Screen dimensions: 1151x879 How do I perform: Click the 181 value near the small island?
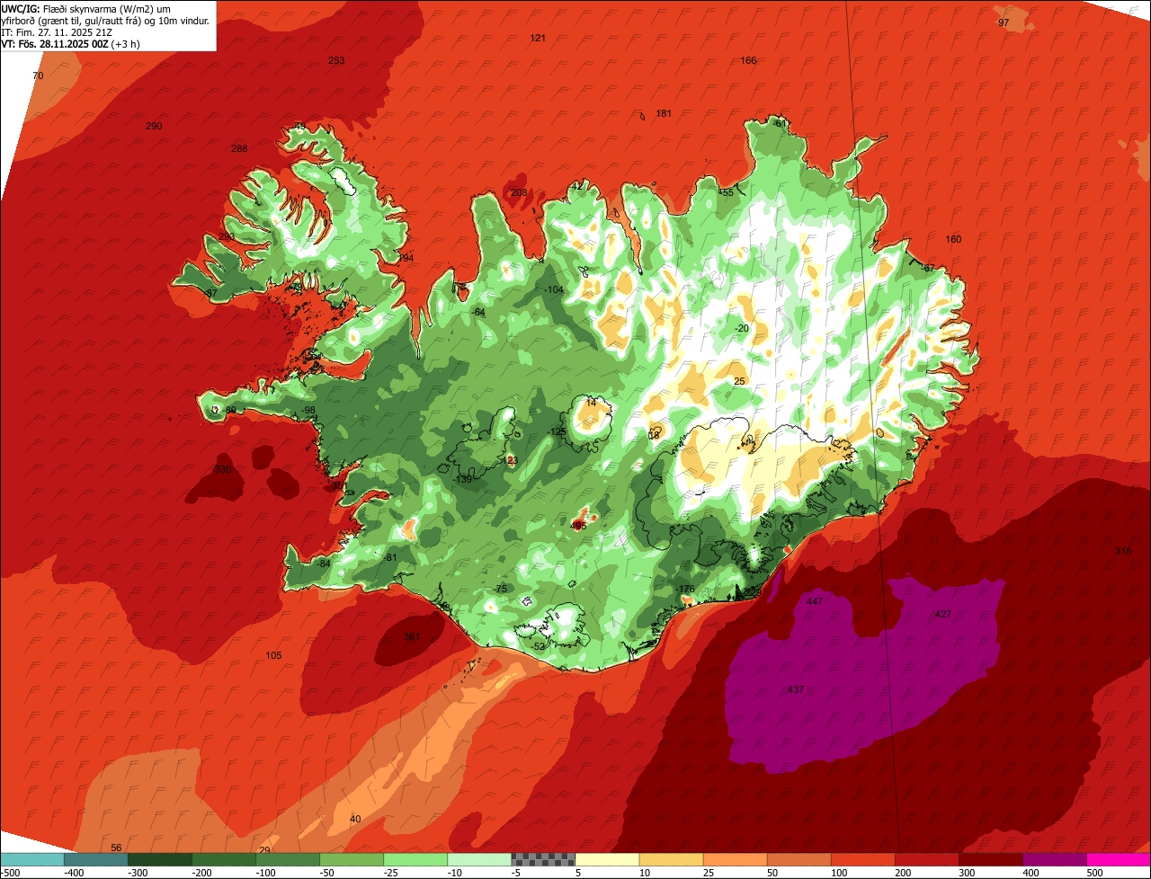point(664,113)
